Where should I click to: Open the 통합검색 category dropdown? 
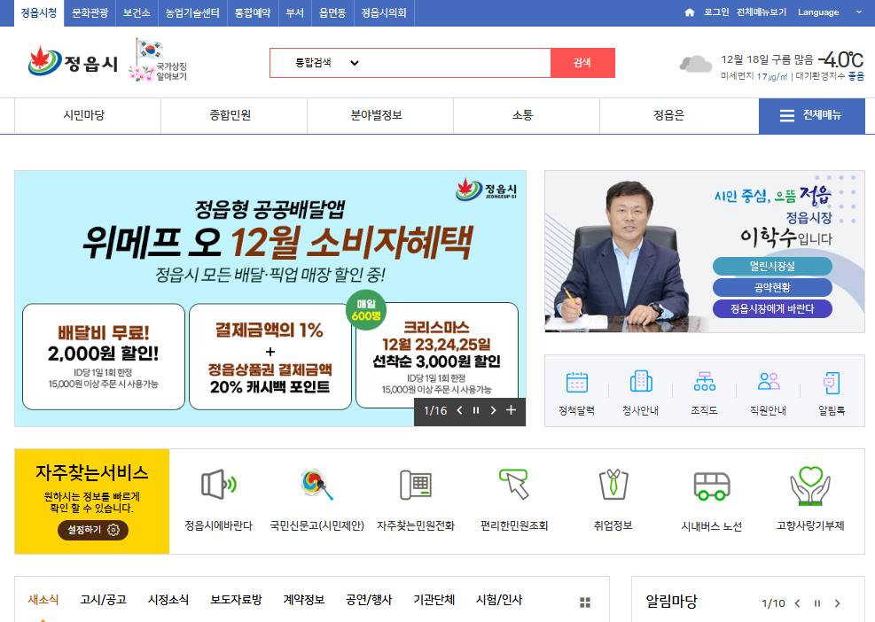(326, 63)
